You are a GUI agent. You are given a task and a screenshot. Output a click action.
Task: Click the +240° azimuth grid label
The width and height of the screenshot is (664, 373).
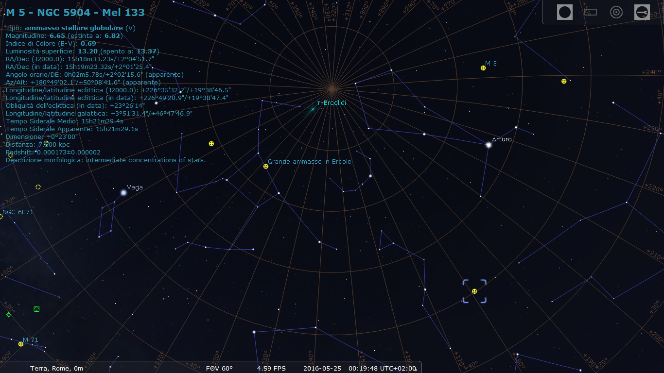(652, 72)
